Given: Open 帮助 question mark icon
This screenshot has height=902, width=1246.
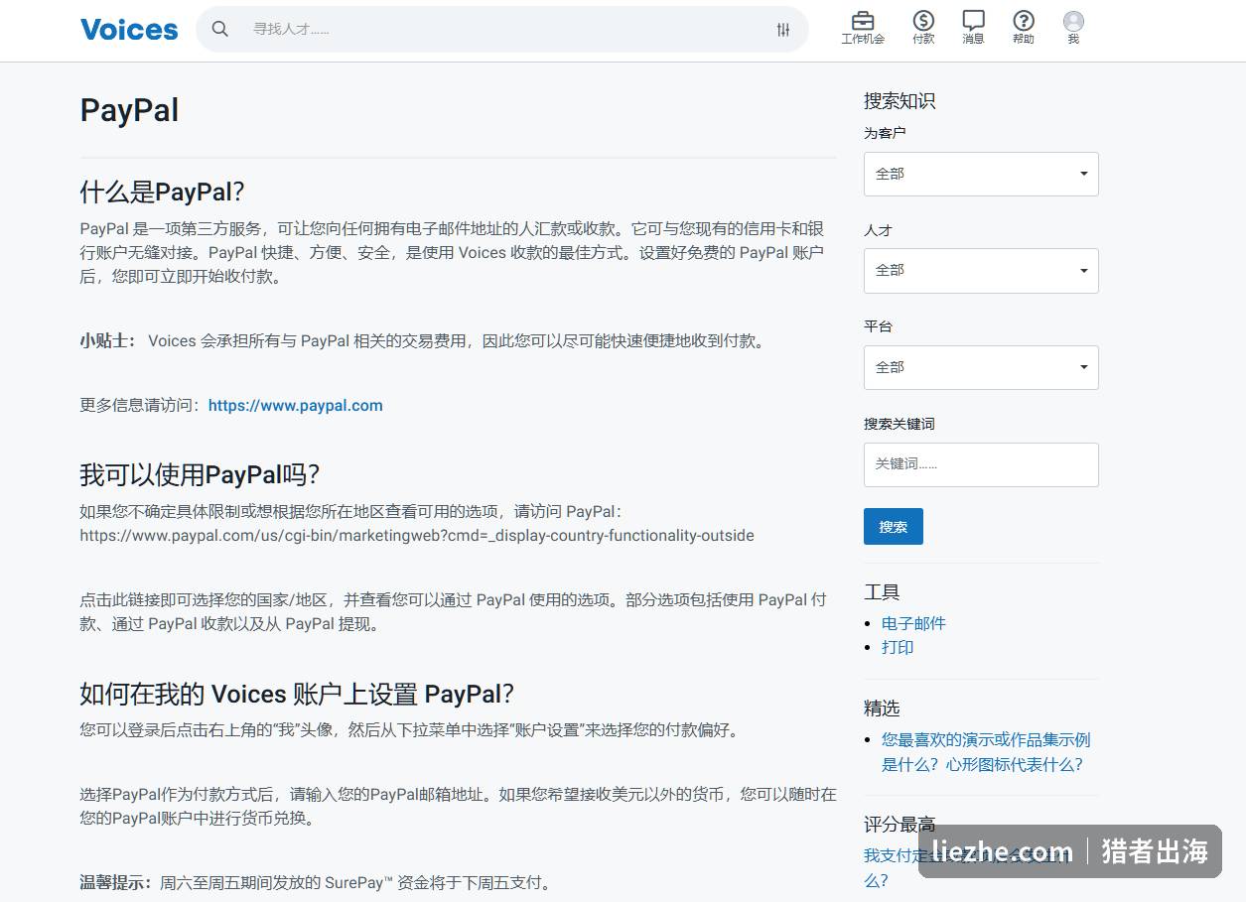Looking at the screenshot, I should (1024, 21).
